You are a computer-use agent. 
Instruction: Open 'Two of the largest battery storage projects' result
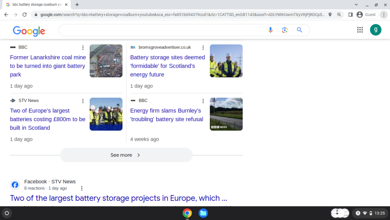[x=119, y=198]
